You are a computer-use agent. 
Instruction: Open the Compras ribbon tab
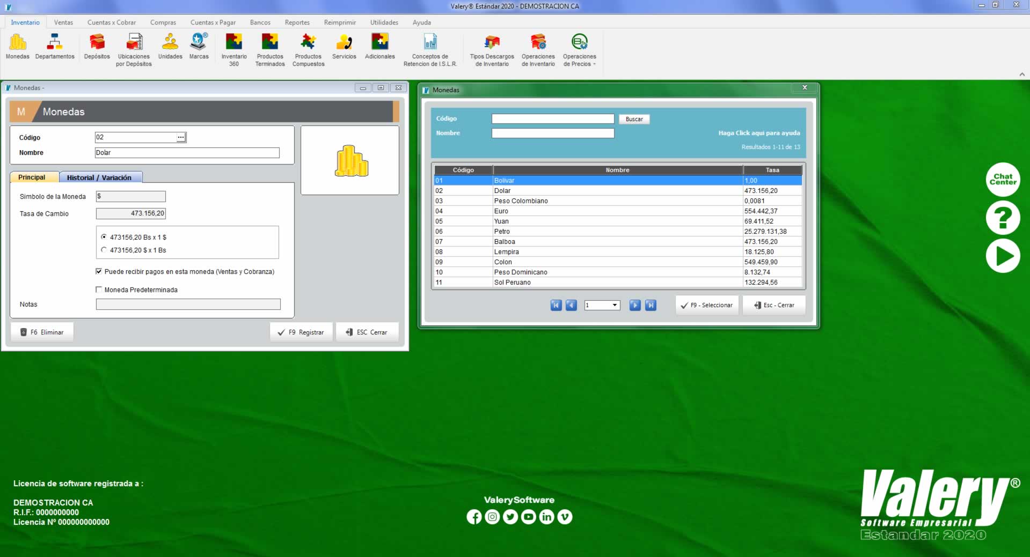(x=163, y=23)
